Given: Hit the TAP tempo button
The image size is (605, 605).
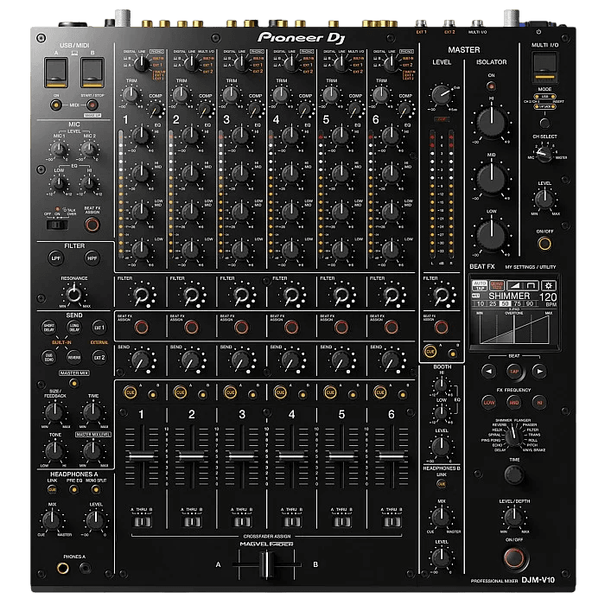Looking at the screenshot, I should click(514, 371).
